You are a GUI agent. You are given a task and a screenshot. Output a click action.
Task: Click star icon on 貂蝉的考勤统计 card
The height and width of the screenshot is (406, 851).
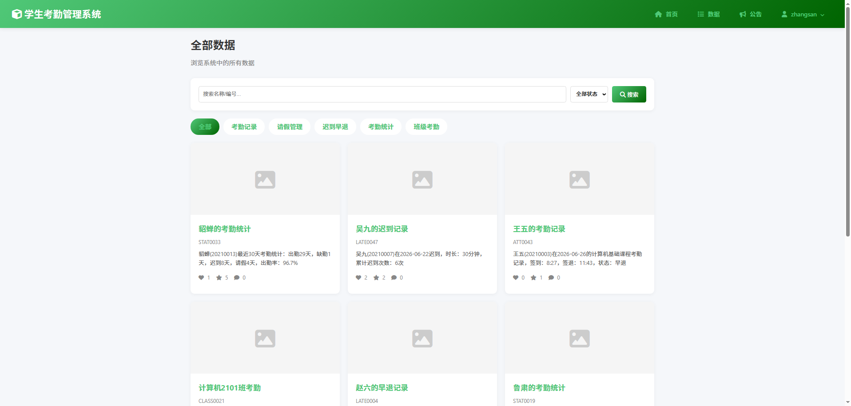point(219,278)
